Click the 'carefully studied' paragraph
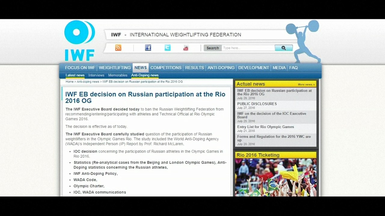The height and width of the screenshot is (216, 385). (x=142, y=139)
